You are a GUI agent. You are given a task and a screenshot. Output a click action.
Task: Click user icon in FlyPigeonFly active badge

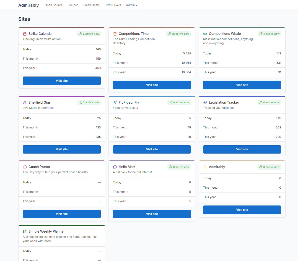pos(171,102)
